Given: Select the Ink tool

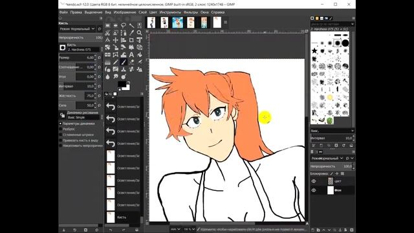Looking at the screenshot, I should pos(107,69).
